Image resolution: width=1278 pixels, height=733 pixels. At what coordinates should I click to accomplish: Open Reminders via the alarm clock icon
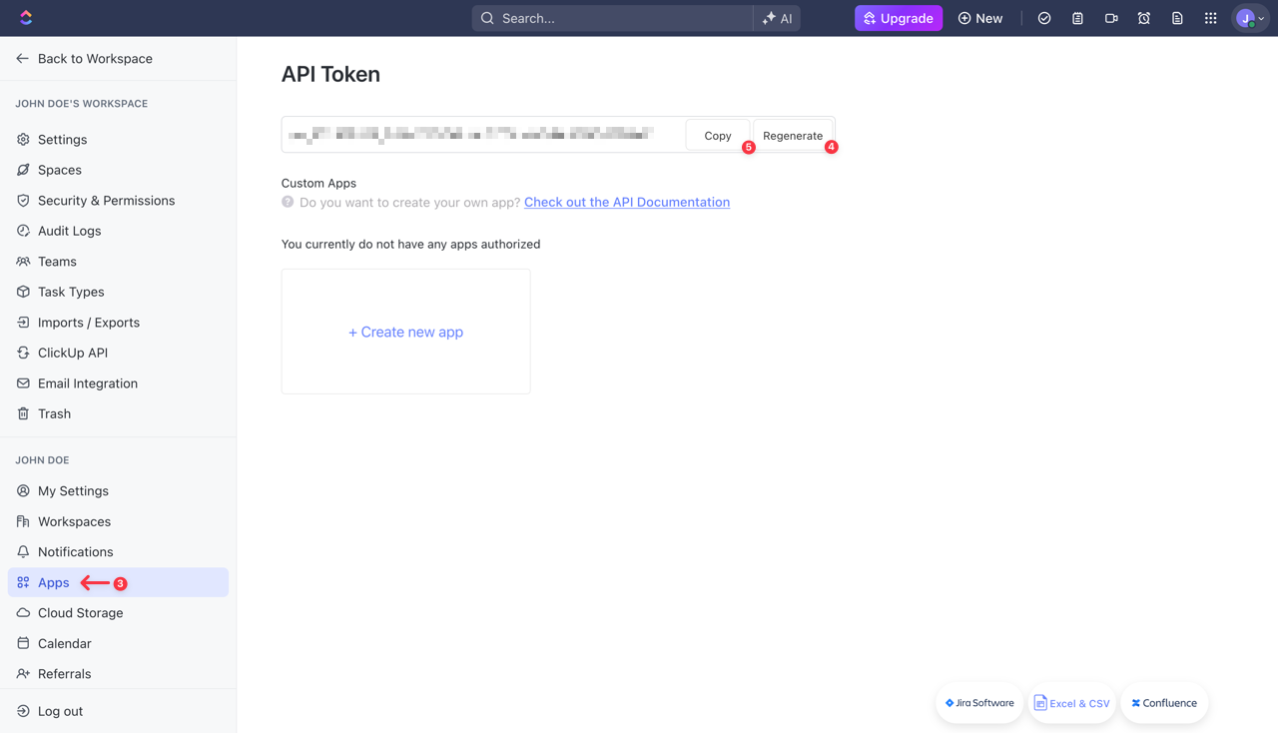(1143, 17)
